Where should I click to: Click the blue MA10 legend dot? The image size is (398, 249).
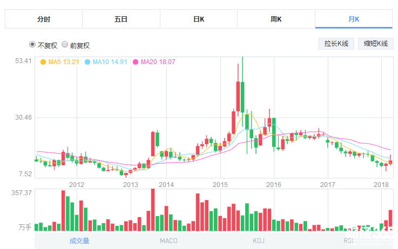coord(87,62)
